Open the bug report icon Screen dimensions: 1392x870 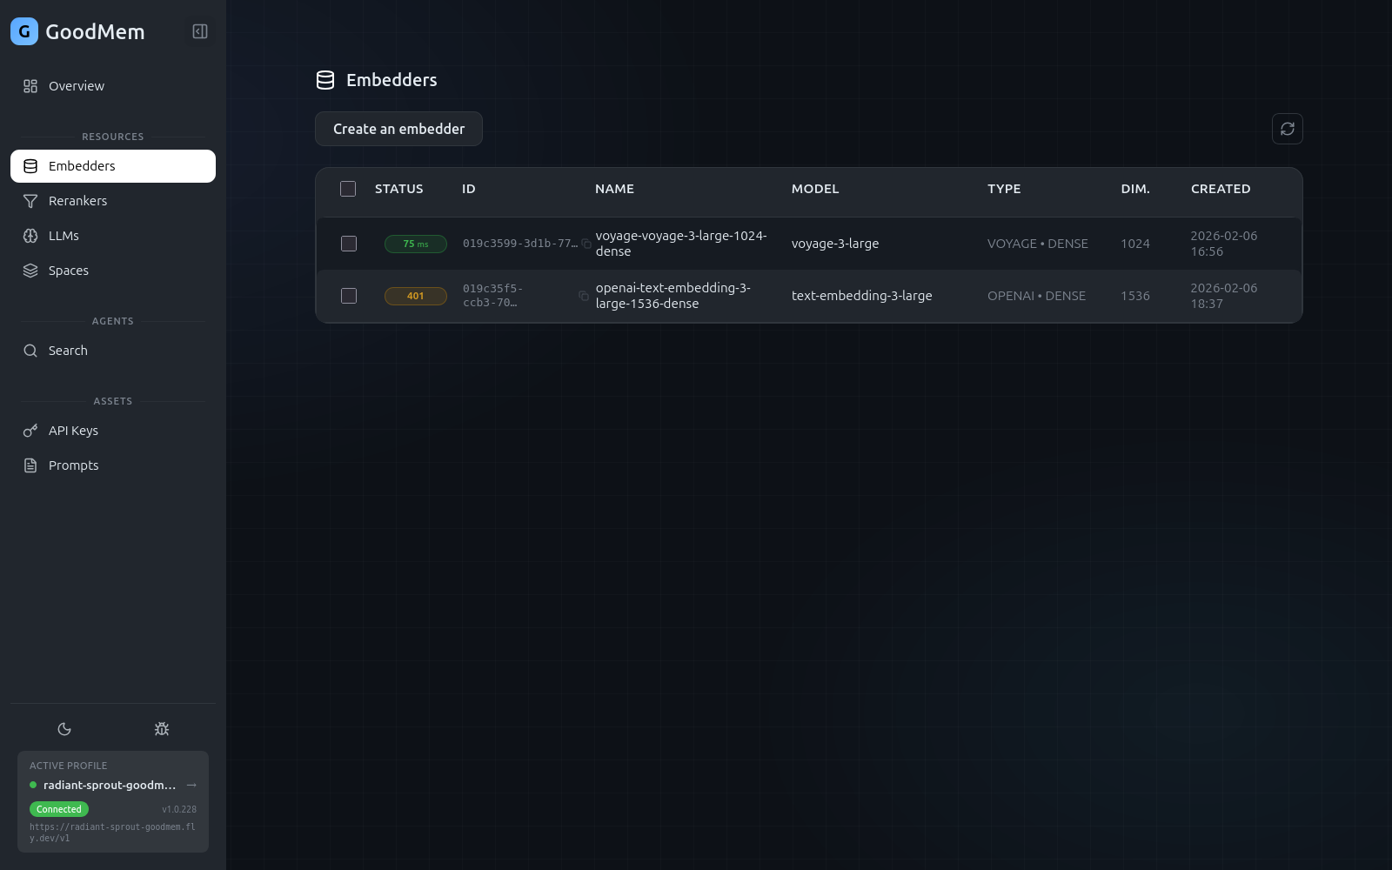(161, 729)
